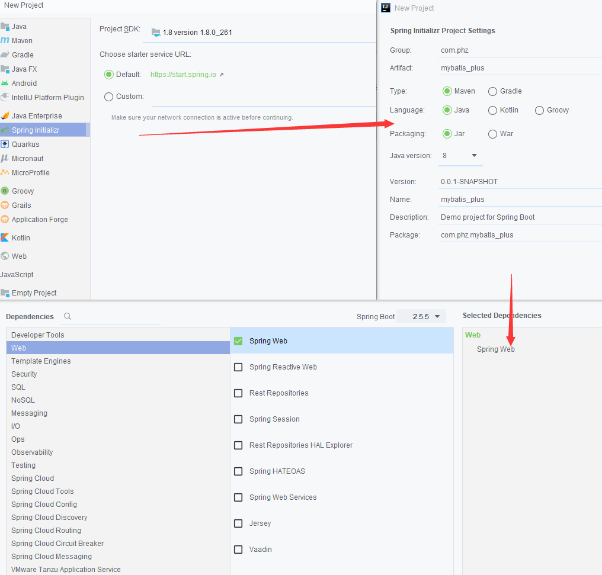Select Template Engines dependency category
Viewport: 602px width, 575px height.
(119, 361)
